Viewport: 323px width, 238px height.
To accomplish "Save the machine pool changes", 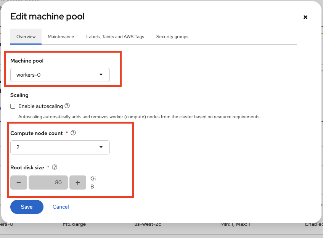I will tap(27, 207).
